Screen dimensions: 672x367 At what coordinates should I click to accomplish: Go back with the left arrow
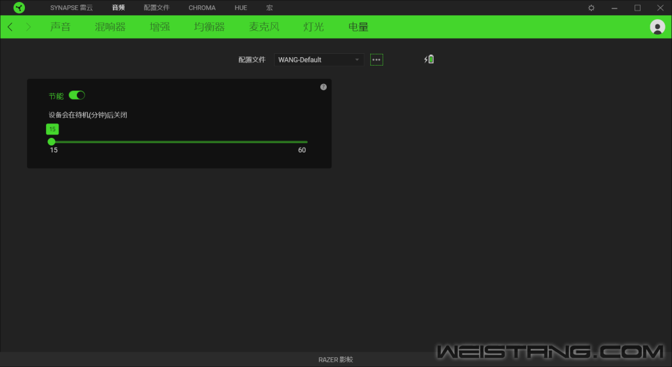coord(10,27)
